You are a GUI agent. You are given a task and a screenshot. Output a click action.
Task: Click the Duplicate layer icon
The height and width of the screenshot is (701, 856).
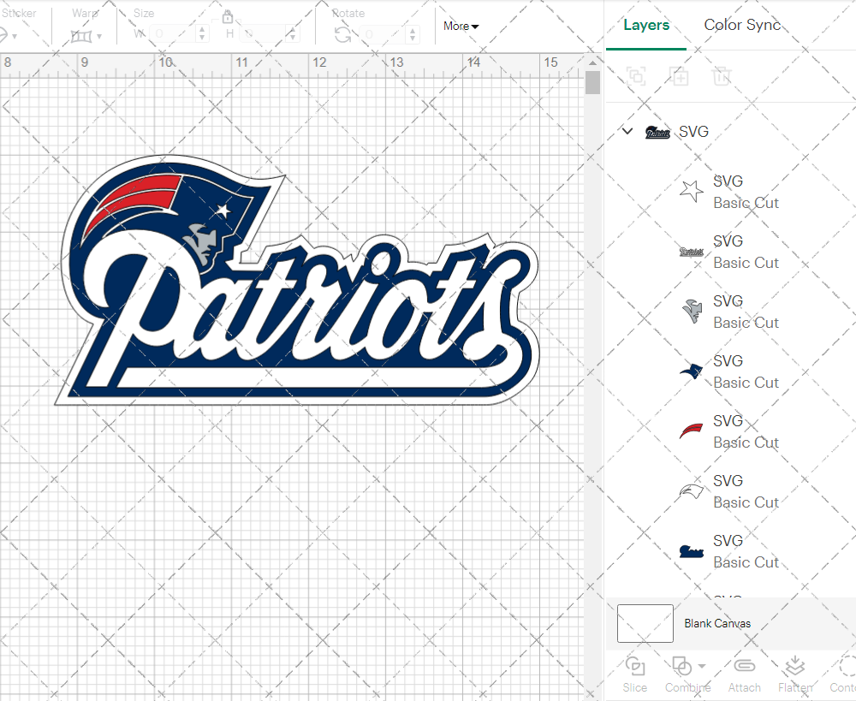(679, 76)
